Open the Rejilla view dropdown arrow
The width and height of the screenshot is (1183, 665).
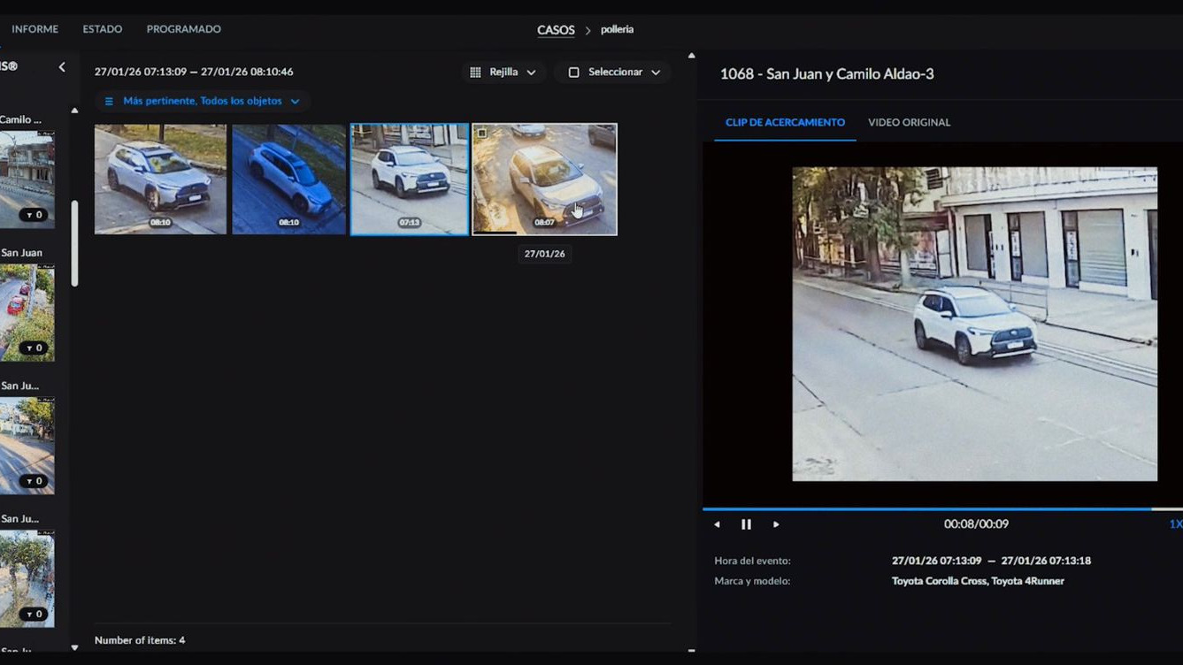coord(531,73)
